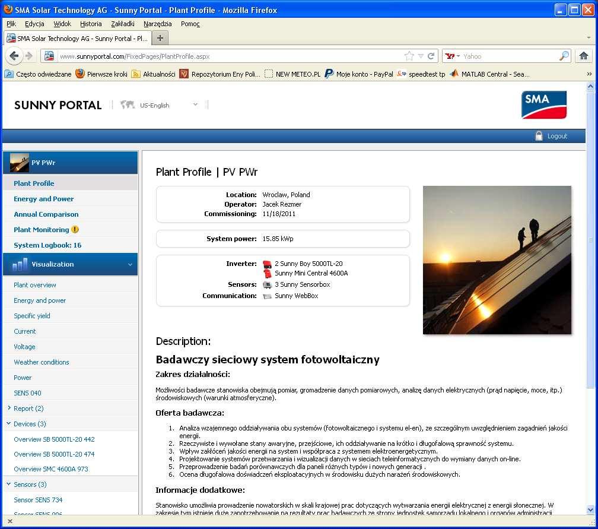Screen dimensions: 598x529
Task: Click the Sunny WebBox icon
Action: (x=268, y=296)
